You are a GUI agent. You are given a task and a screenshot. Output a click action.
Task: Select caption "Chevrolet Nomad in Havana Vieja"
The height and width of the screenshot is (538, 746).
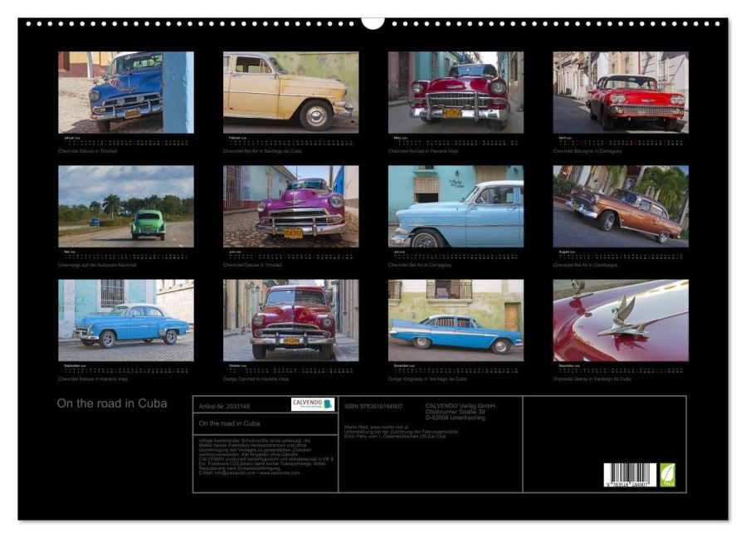(423, 151)
